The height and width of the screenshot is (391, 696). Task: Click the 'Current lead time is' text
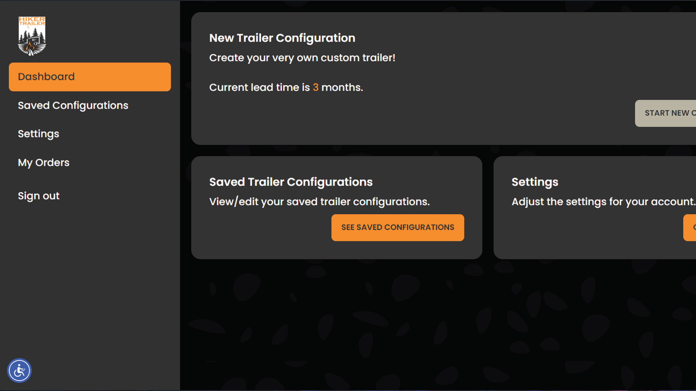tap(259, 87)
